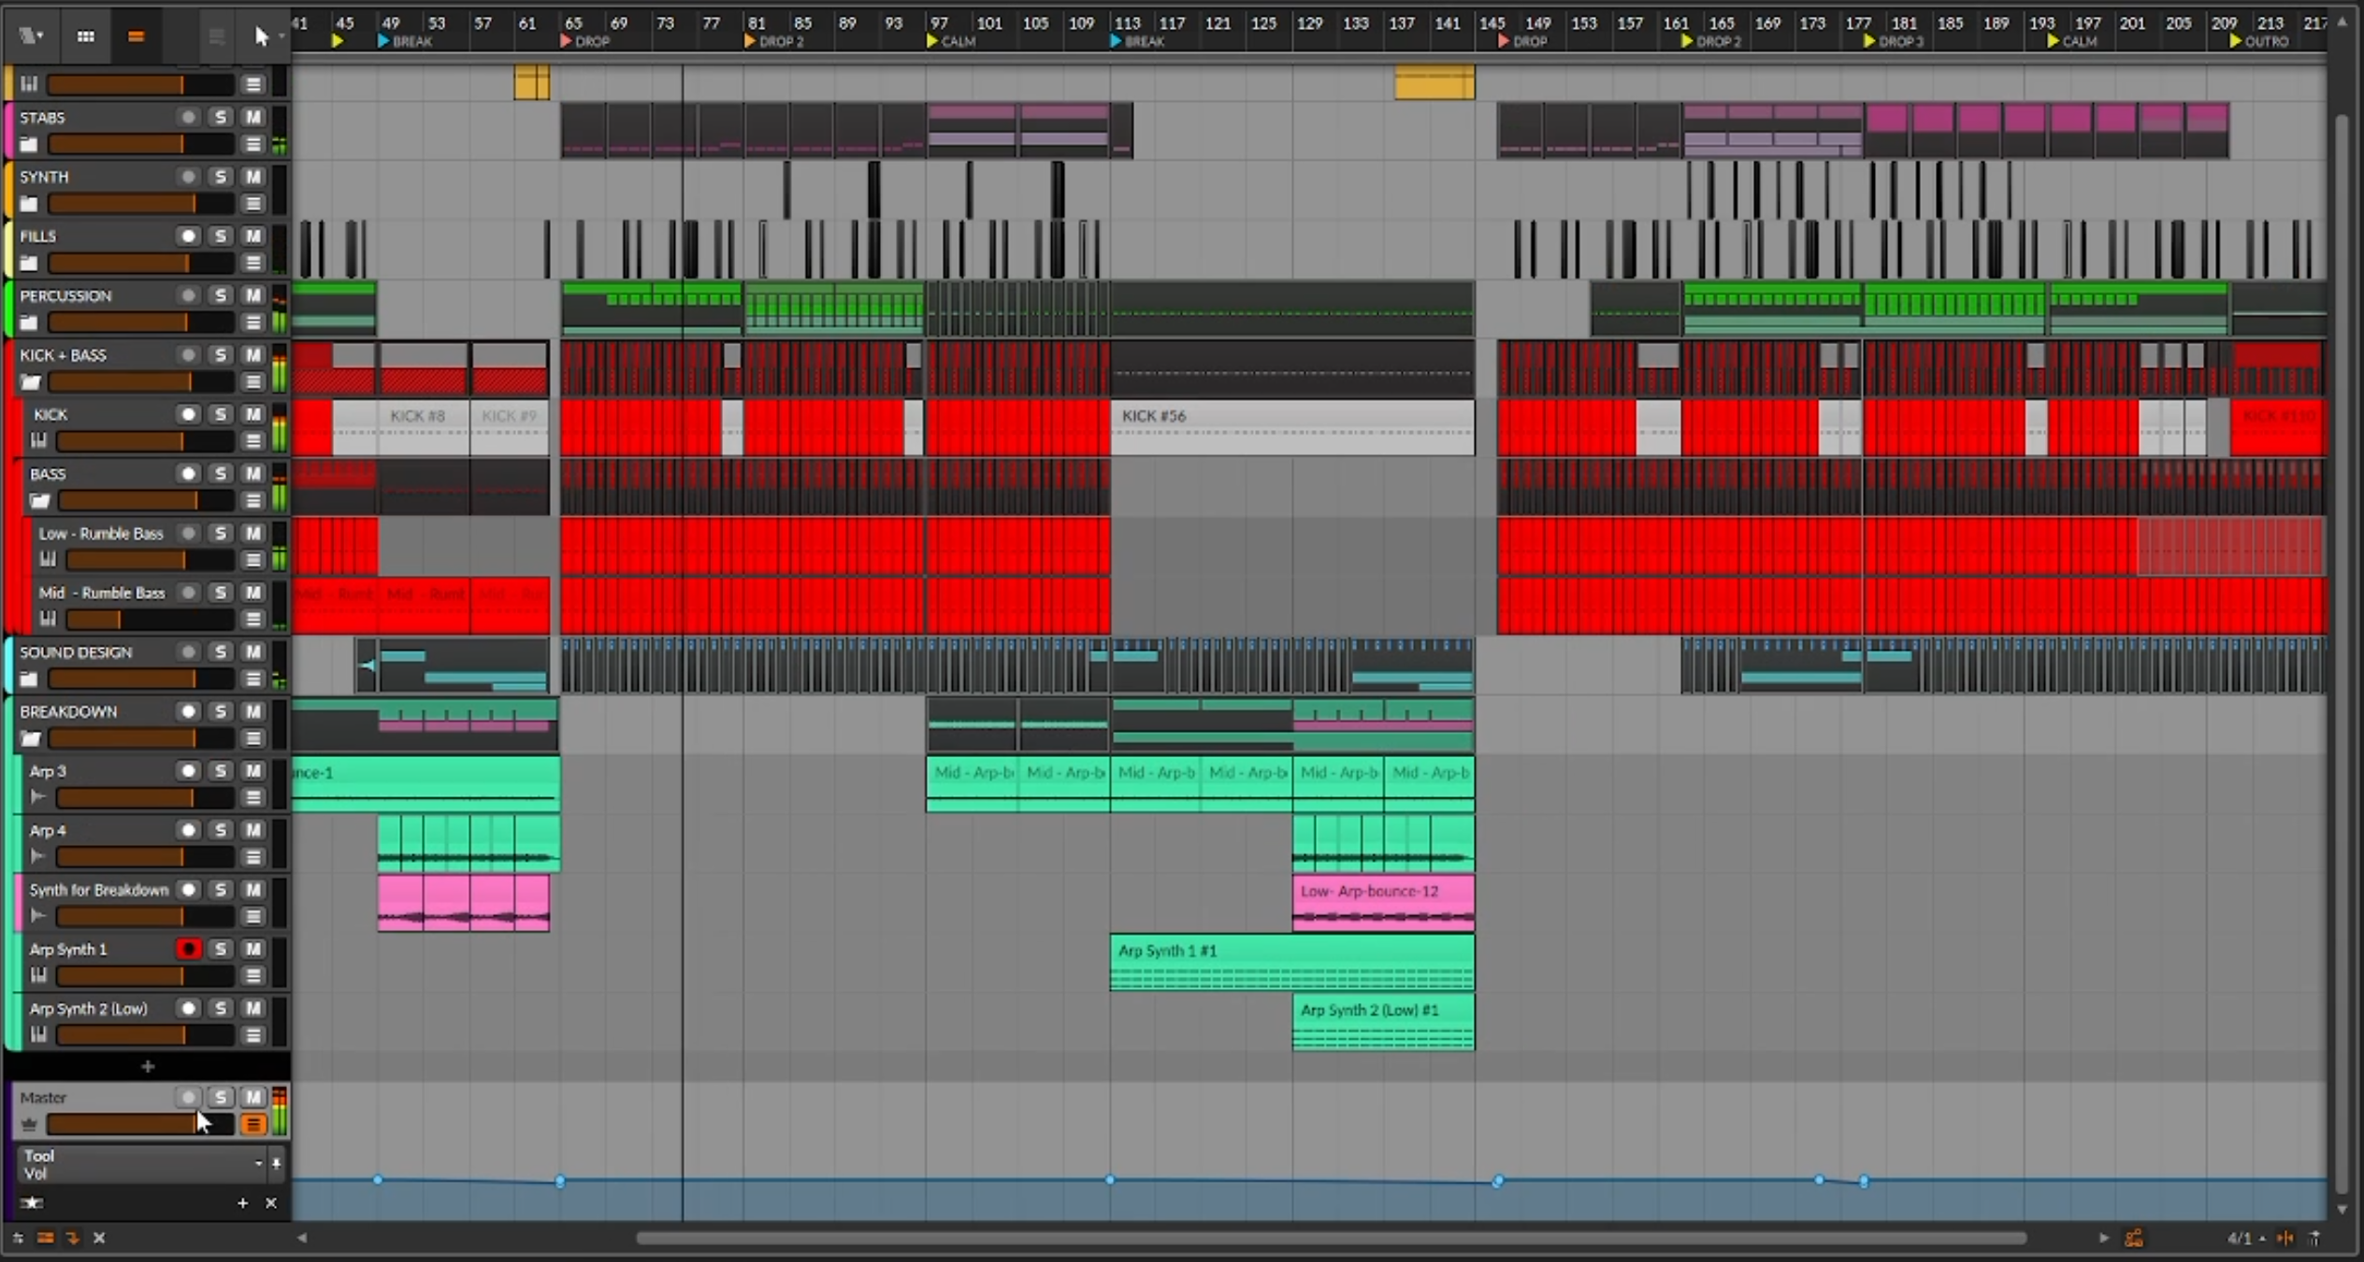The height and width of the screenshot is (1262, 2364).
Task: Adjust the Master track volume fader
Action: [x=140, y=1125]
